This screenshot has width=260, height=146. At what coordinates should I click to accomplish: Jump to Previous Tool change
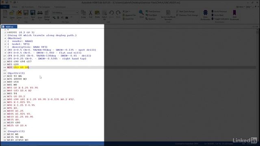click(187, 15)
